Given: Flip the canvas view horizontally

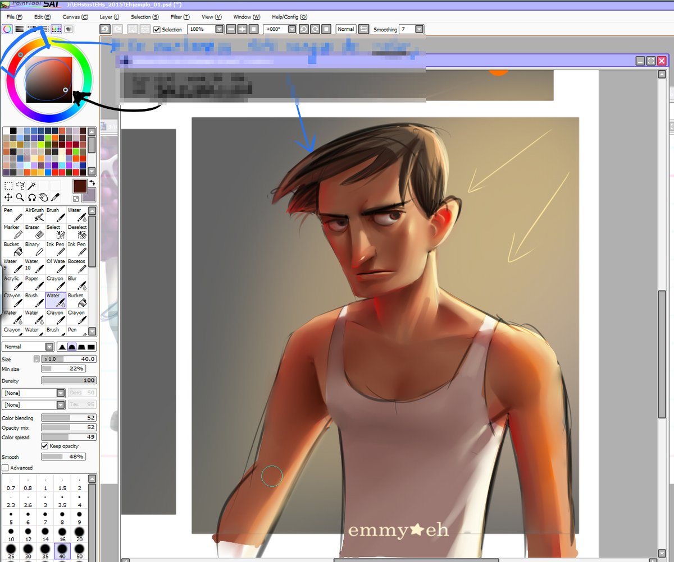Looking at the screenshot, I should 363,29.
